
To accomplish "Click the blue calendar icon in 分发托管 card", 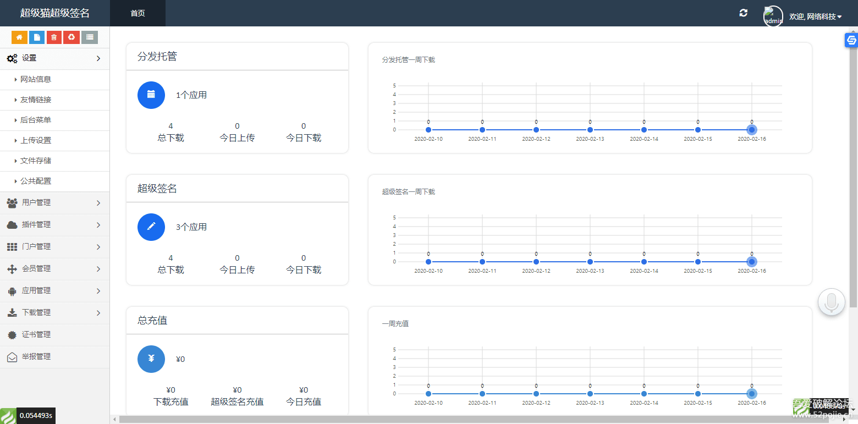I will (x=151, y=95).
